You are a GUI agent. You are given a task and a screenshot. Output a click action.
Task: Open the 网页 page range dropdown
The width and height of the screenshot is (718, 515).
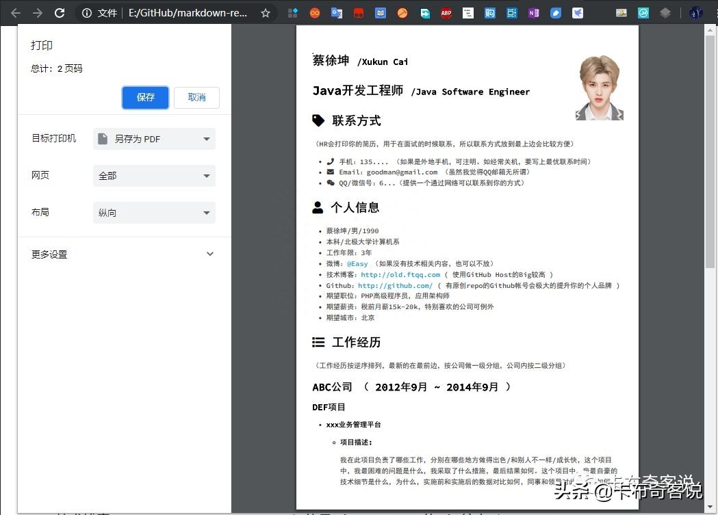coord(154,176)
